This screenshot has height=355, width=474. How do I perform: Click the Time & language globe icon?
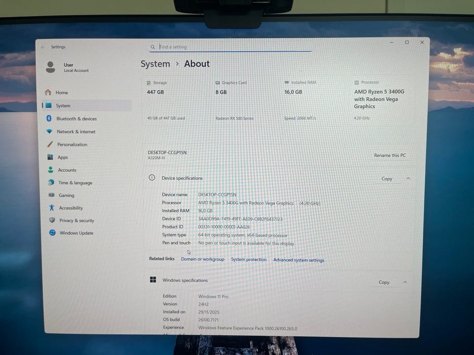coord(51,182)
